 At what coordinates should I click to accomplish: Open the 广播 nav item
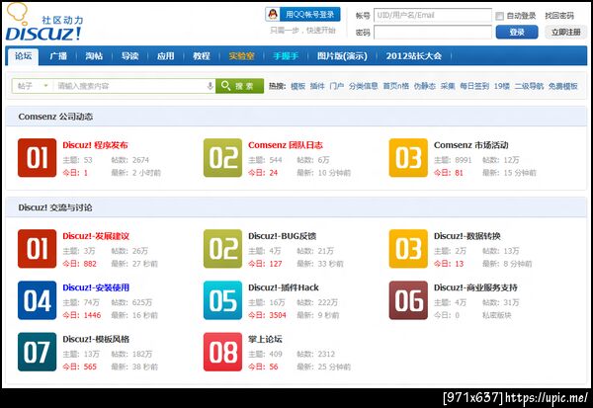coord(58,56)
